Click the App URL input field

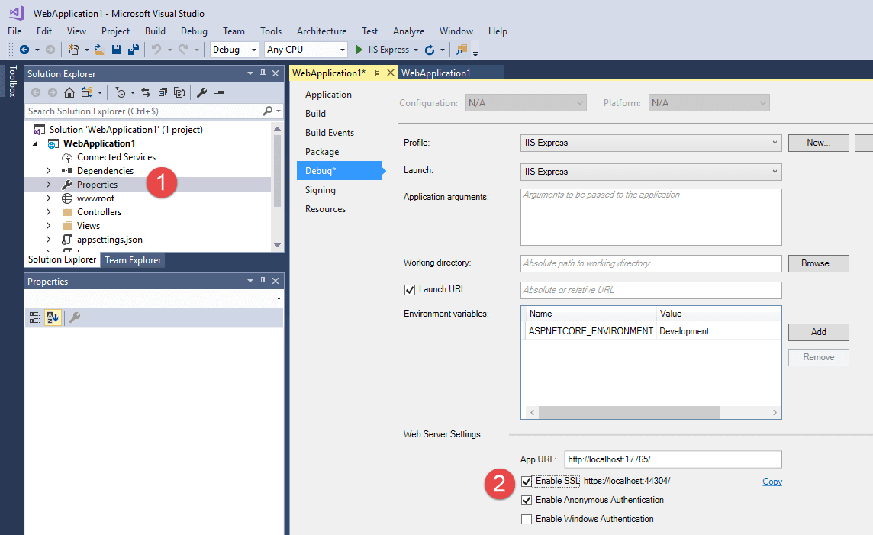[672, 459]
